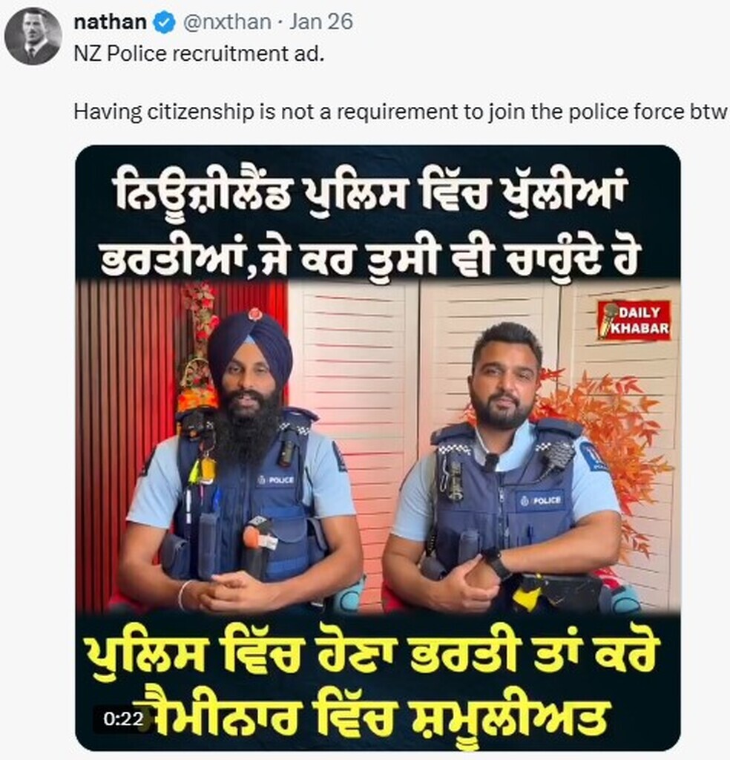
Task: Click the right officer's face
Action: [504, 383]
